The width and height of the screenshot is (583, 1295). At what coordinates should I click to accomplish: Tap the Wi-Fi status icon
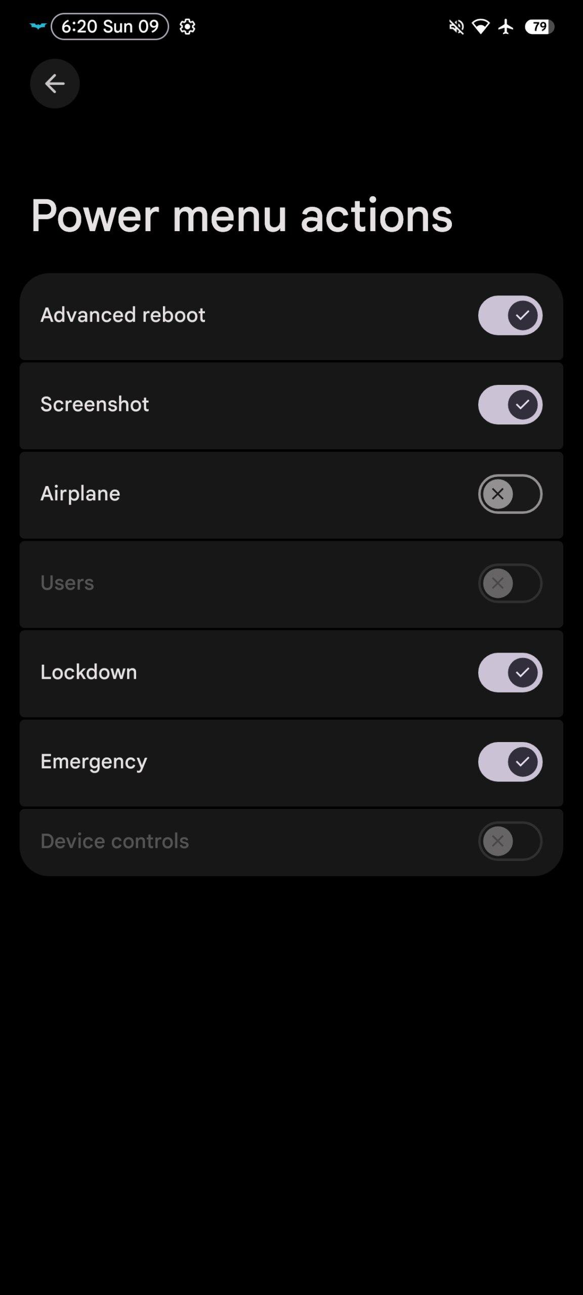[x=481, y=27]
